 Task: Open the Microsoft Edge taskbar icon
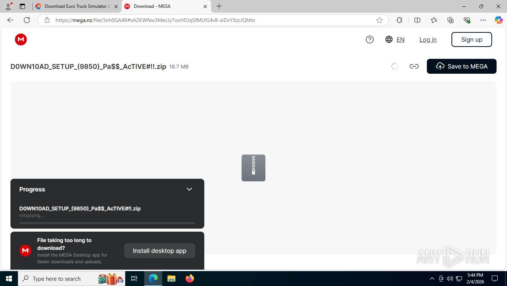(153, 279)
